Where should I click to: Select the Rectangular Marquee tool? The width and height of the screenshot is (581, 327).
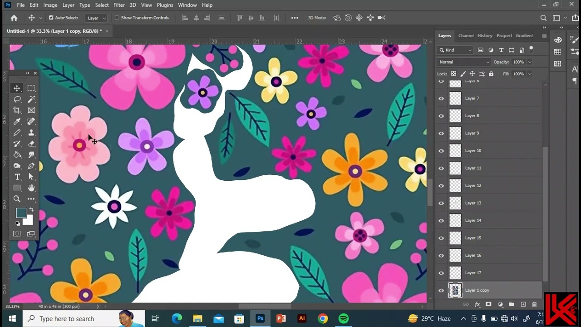pyautogui.click(x=31, y=88)
